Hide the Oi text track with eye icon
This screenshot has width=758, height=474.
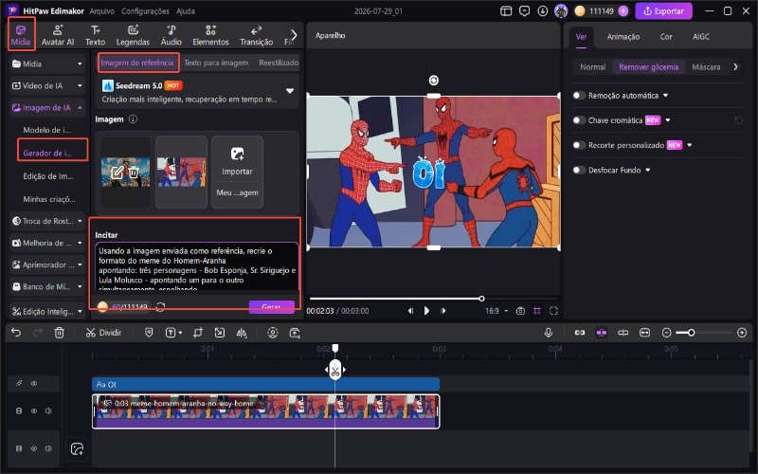34,384
